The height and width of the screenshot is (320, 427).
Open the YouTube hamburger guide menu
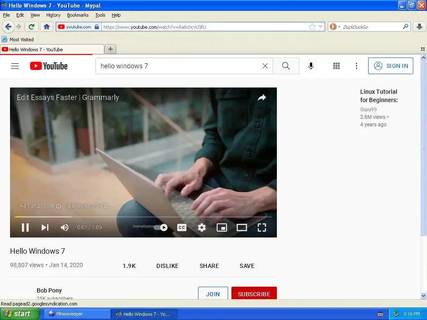click(15, 66)
